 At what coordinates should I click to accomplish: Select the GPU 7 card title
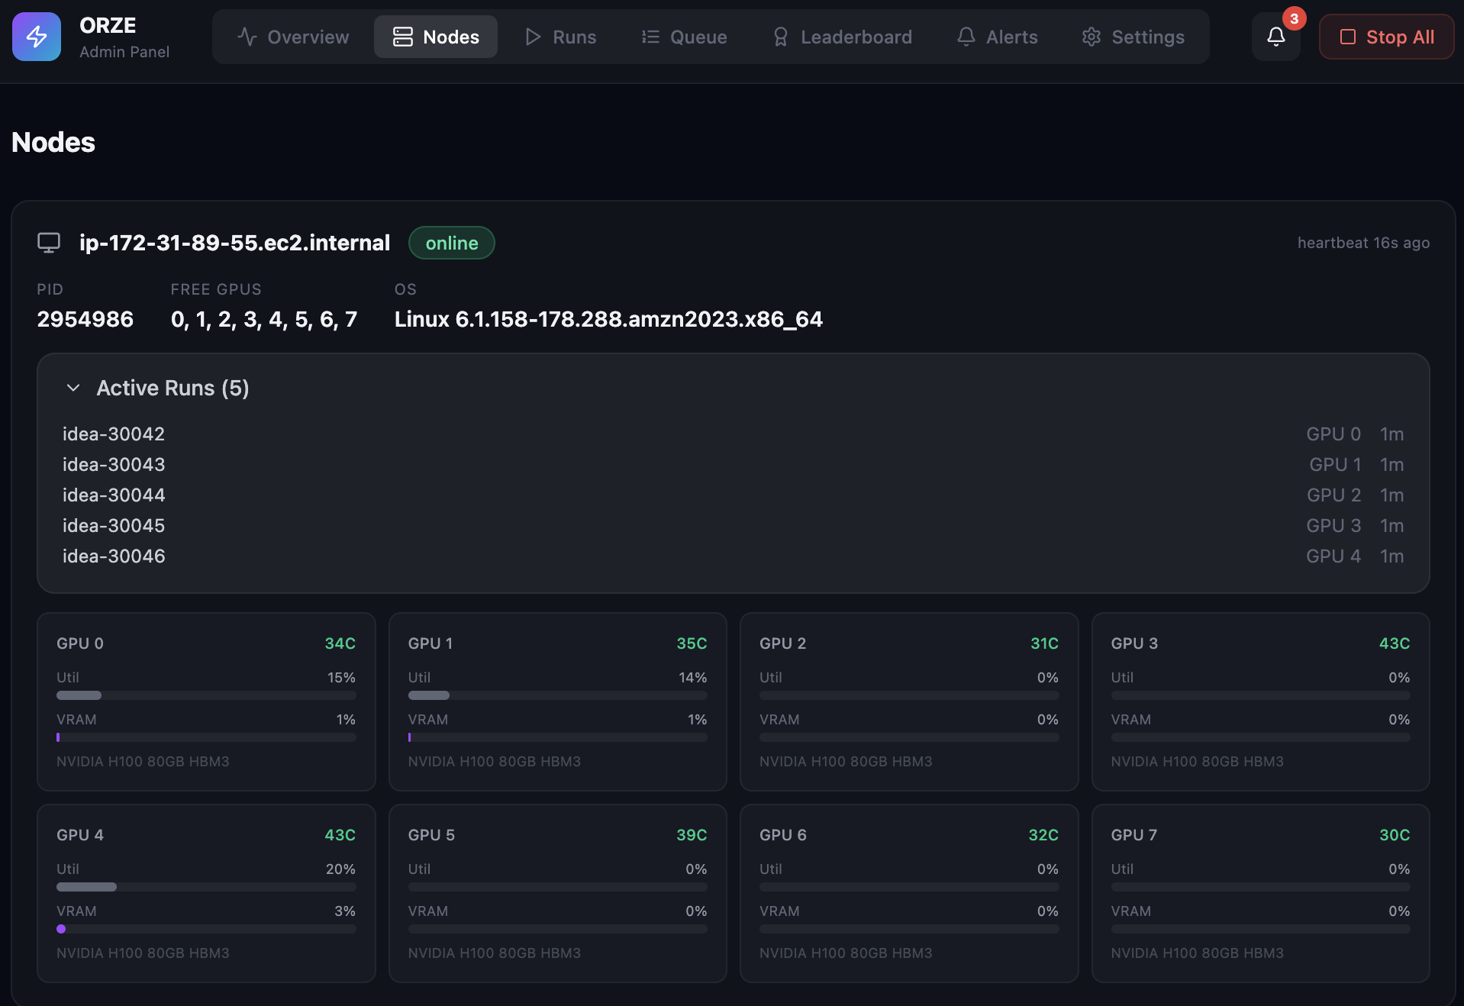[1134, 835]
